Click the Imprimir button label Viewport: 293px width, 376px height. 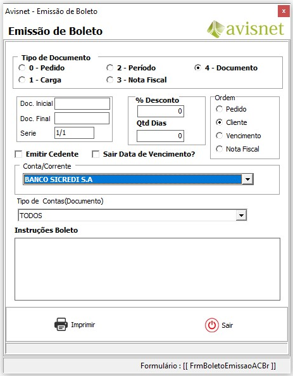coord(83,325)
